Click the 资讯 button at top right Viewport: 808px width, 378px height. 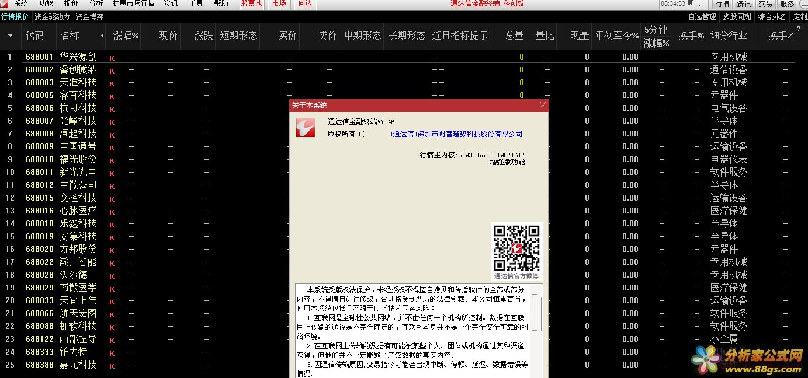point(744,4)
